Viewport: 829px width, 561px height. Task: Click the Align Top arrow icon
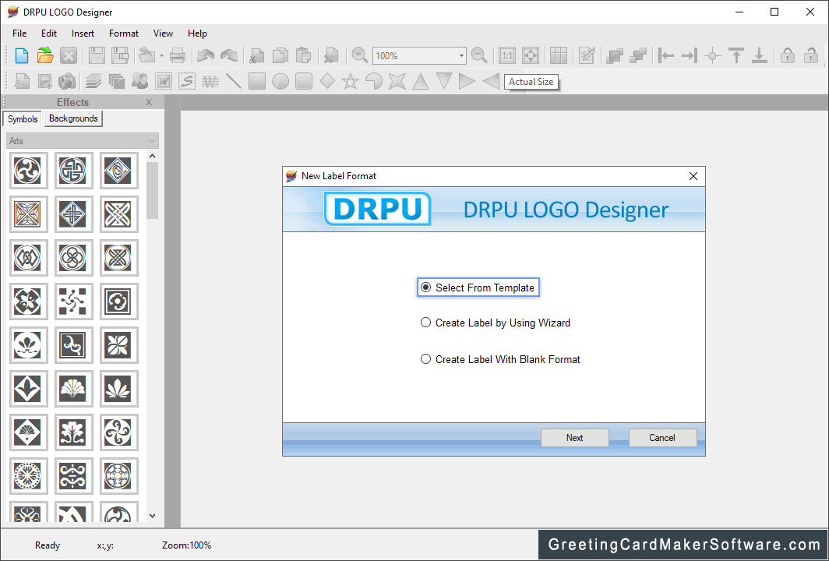click(736, 55)
